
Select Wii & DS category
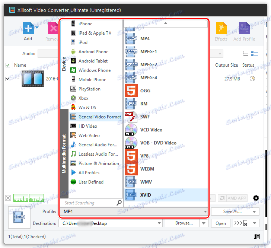pyautogui.click(x=96, y=108)
